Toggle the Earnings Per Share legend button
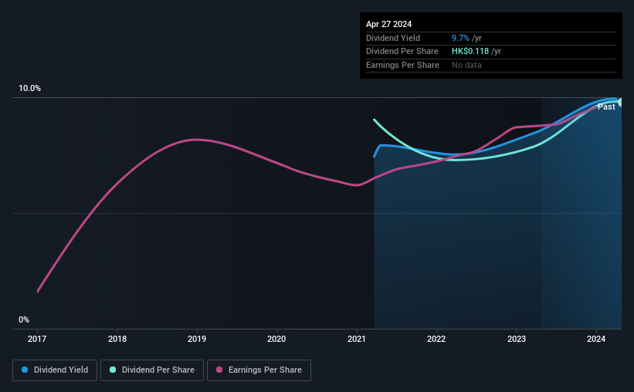The image size is (634, 392). click(259, 370)
